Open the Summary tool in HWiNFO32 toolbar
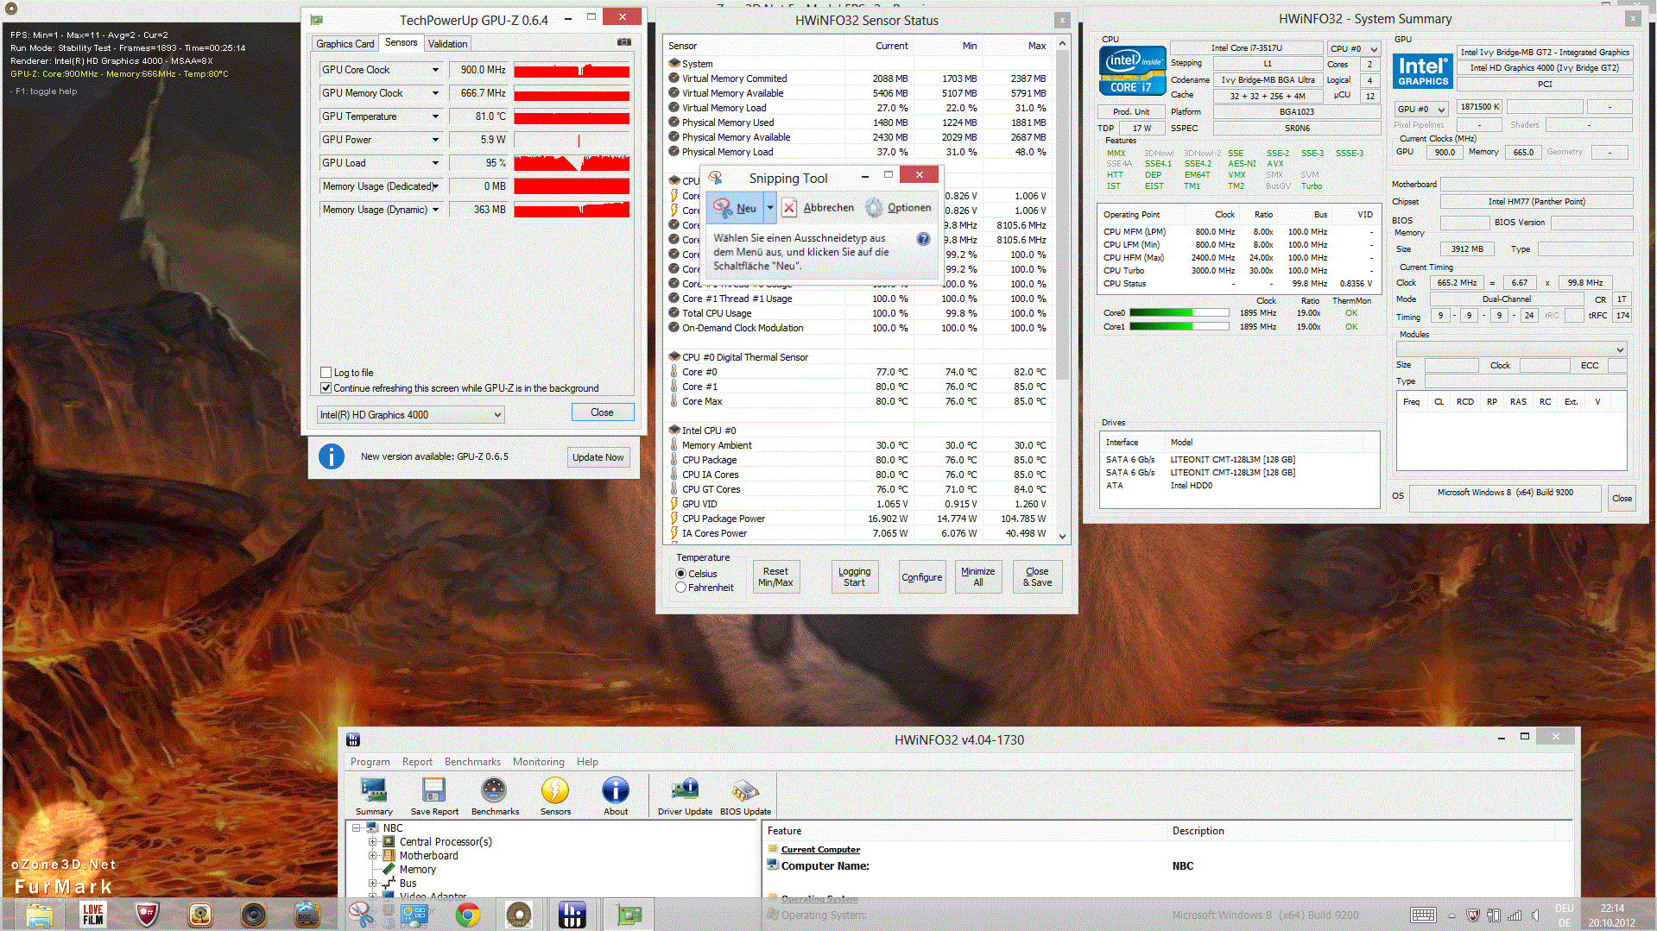This screenshot has width=1657, height=931. click(374, 796)
